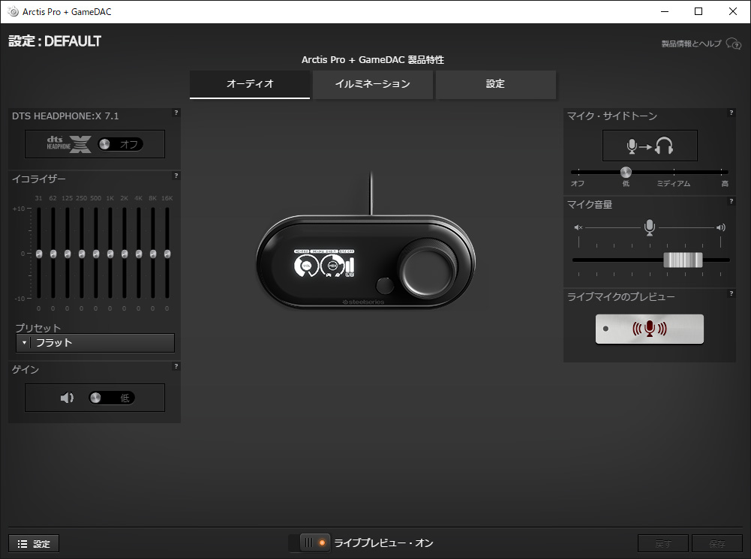Click the preset dropdown arrow beside フラット
Image resolution: width=751 pixels, height=559 pixels.
24,343
